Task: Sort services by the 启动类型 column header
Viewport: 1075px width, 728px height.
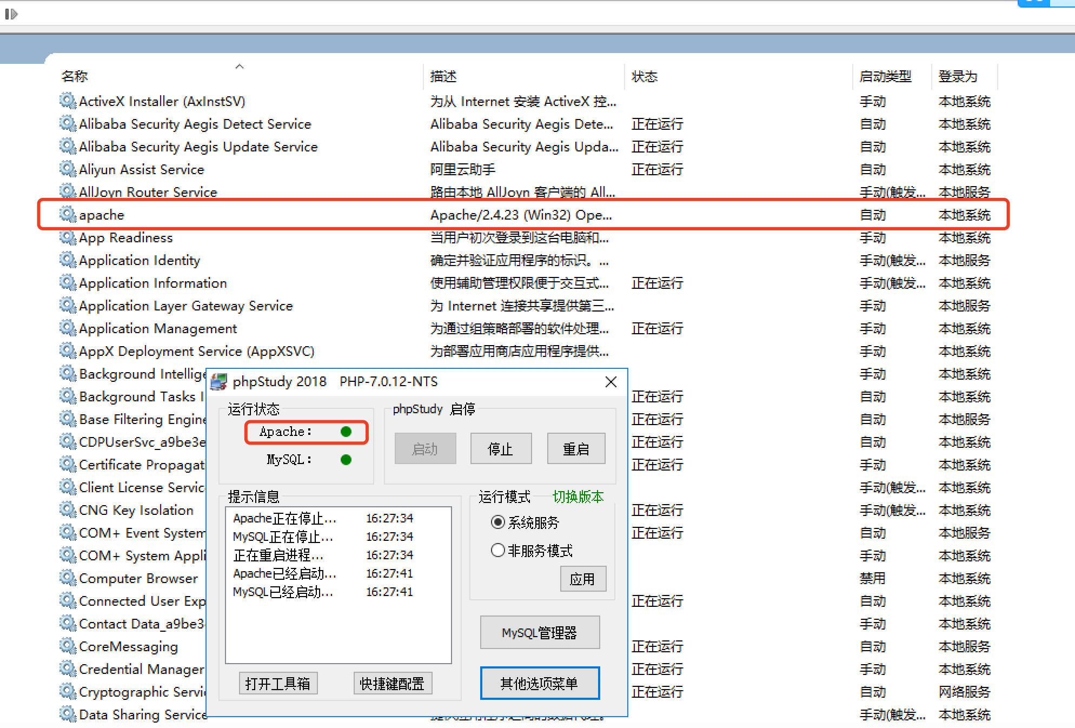Action: click(885, 76)
